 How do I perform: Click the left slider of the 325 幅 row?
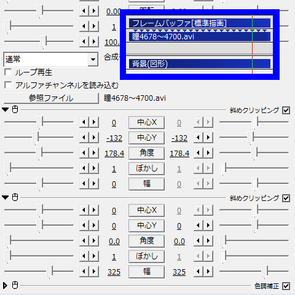[39, 272]
